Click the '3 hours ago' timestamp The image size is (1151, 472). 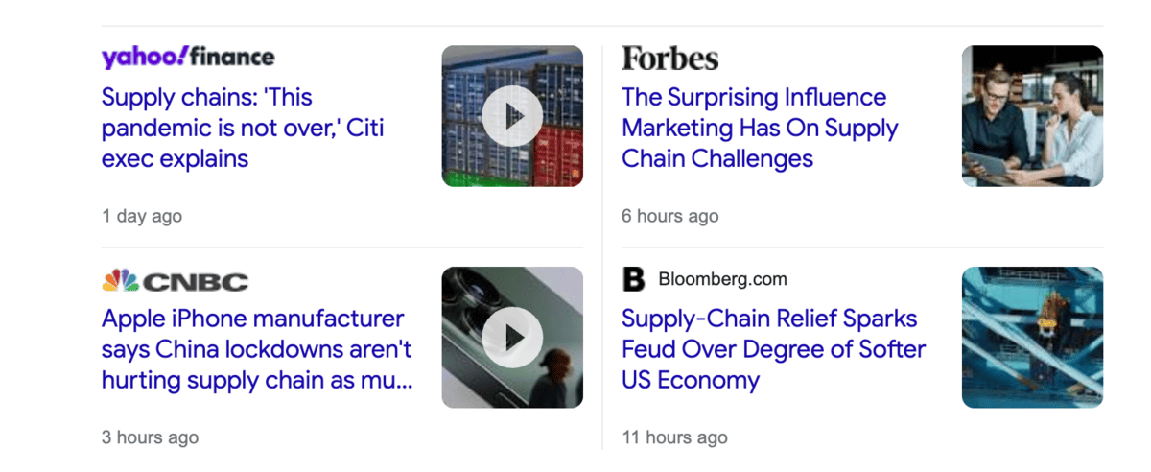(150, 437)
